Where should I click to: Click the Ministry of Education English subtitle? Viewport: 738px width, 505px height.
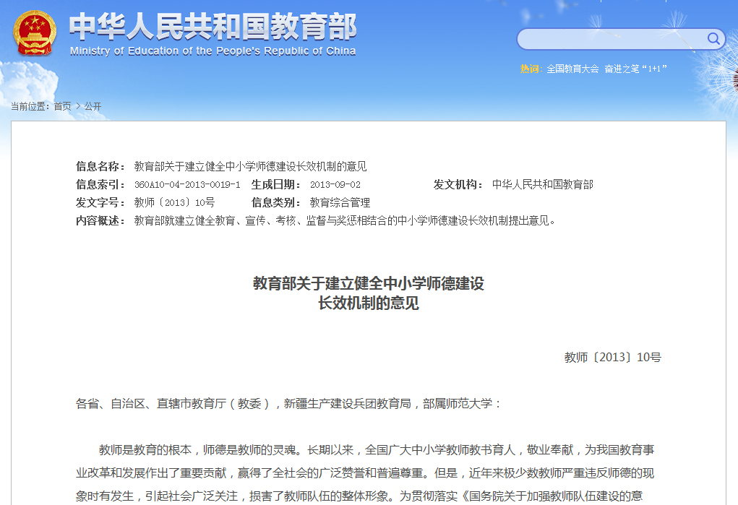click(x=213, y=51)
